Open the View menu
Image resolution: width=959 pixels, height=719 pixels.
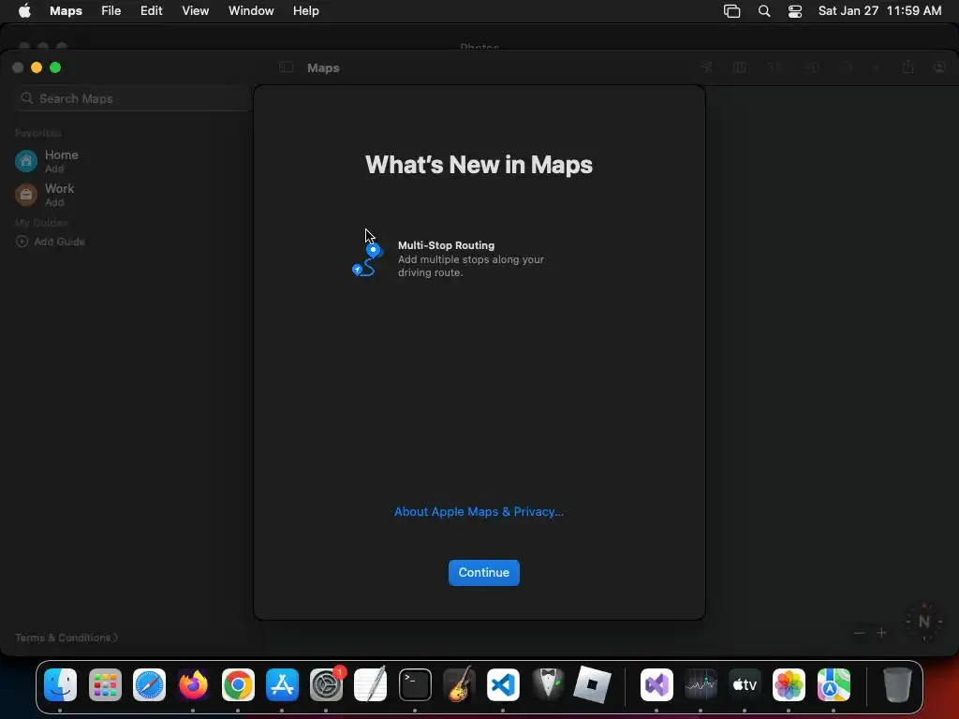(196, 11)
